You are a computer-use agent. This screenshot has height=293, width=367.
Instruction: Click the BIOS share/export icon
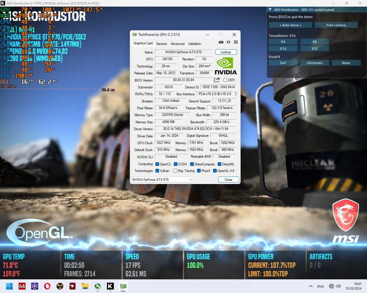pyautogui.click(x=217, y=80)
